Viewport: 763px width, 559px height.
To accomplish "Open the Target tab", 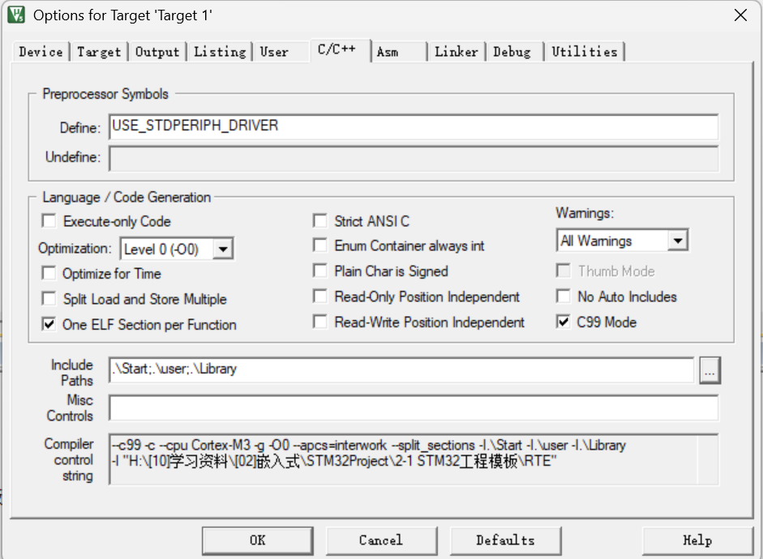I will tap(99, 52).
